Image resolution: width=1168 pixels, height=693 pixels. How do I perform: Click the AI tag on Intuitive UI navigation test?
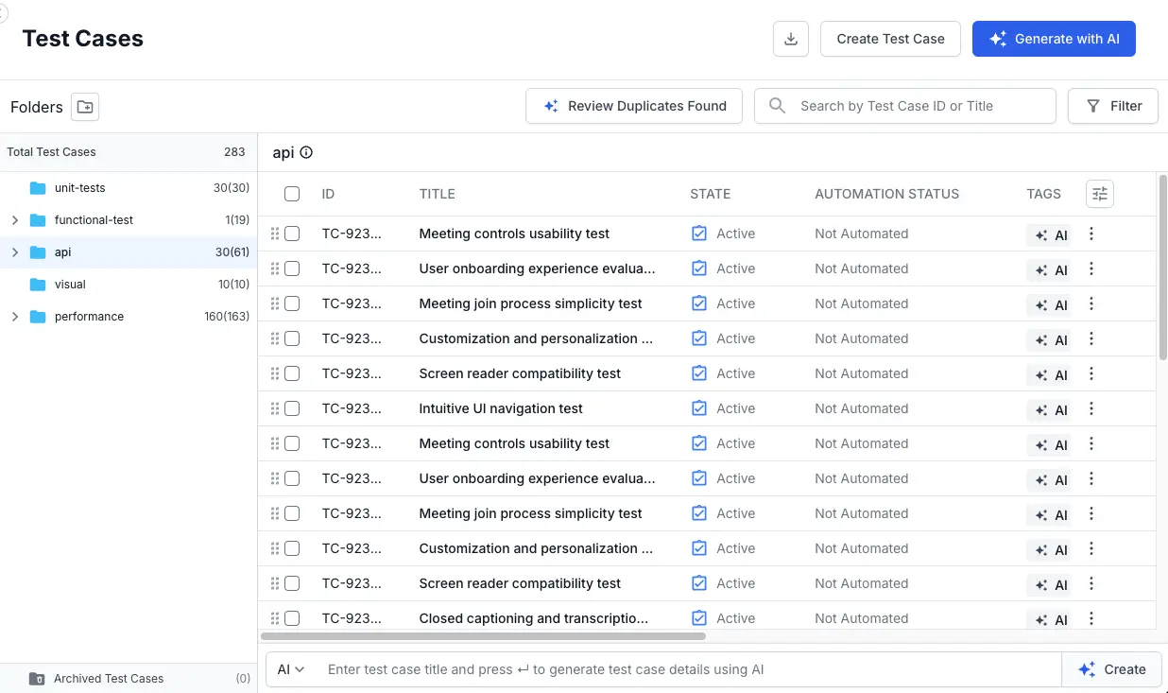1051,410
